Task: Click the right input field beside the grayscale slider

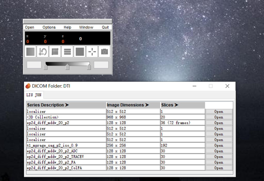Action: (101, 65)
